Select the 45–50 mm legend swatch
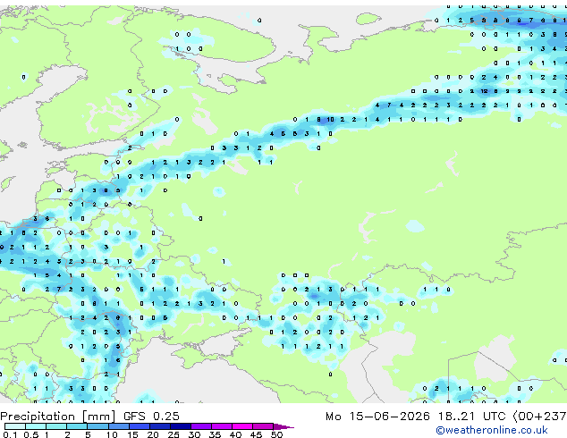The image size is (567, 438). [x=263, y=426]
